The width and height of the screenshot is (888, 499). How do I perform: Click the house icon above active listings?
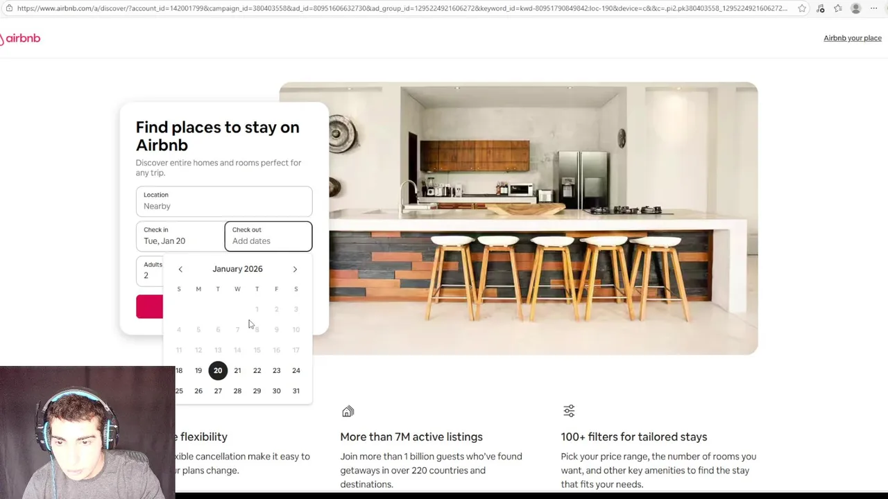348,412
